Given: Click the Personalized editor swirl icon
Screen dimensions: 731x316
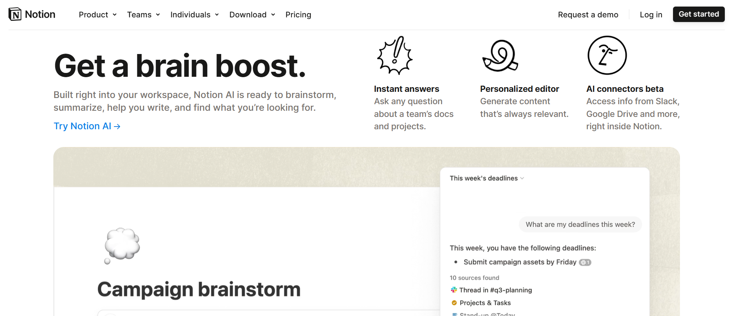Looking at the screenshot, I should 500,56.
